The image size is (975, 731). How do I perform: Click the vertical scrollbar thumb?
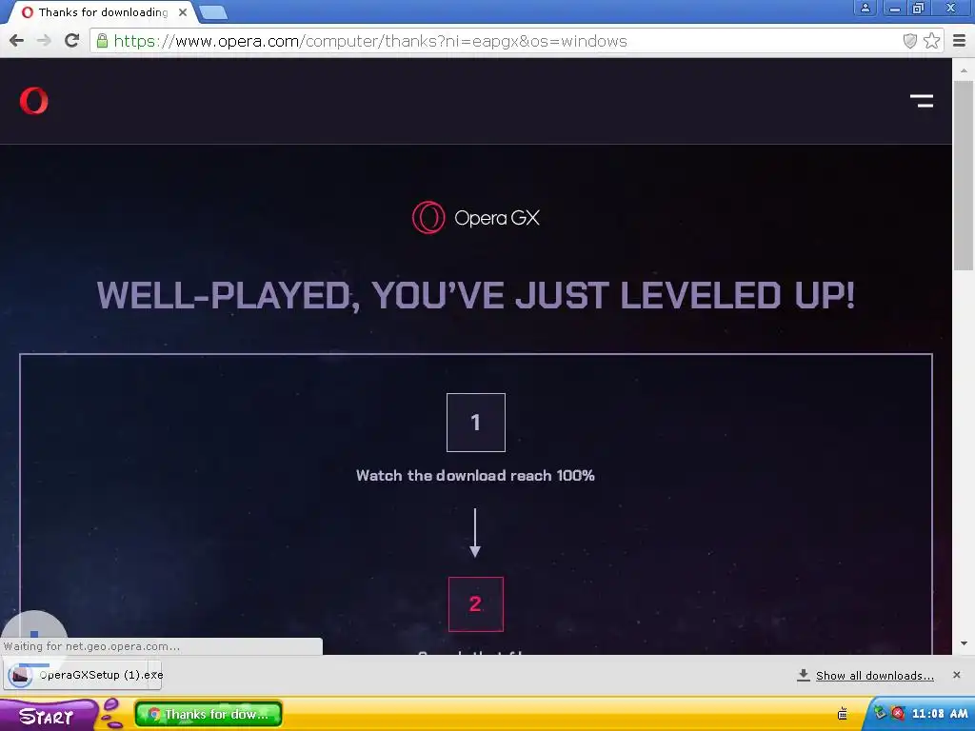[964, 175]
